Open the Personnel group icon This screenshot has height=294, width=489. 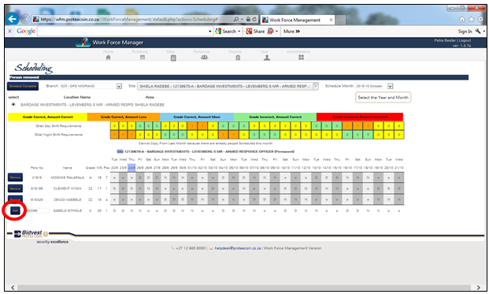tap(204, 57)
